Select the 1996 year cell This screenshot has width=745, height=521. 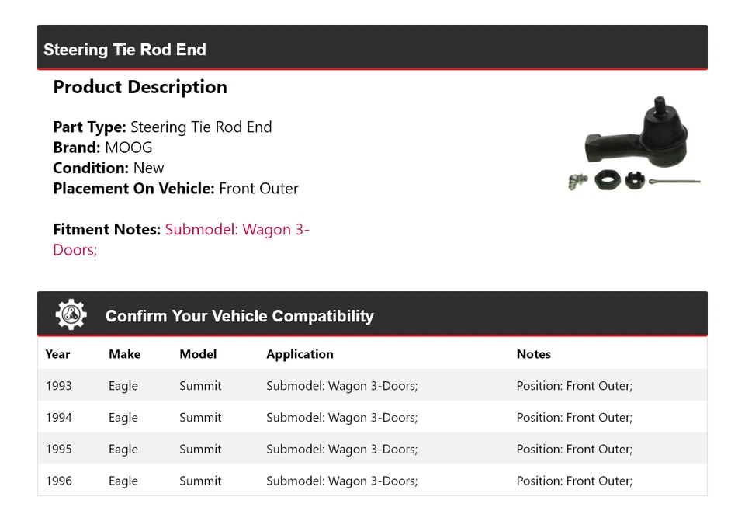pos(58,481)
